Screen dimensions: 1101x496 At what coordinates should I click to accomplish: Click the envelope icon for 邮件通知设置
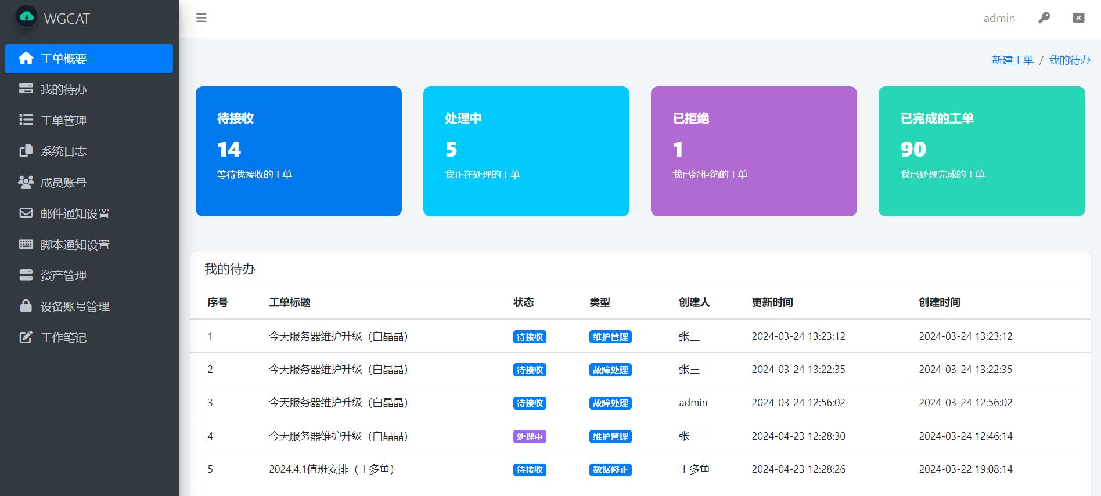26,213
